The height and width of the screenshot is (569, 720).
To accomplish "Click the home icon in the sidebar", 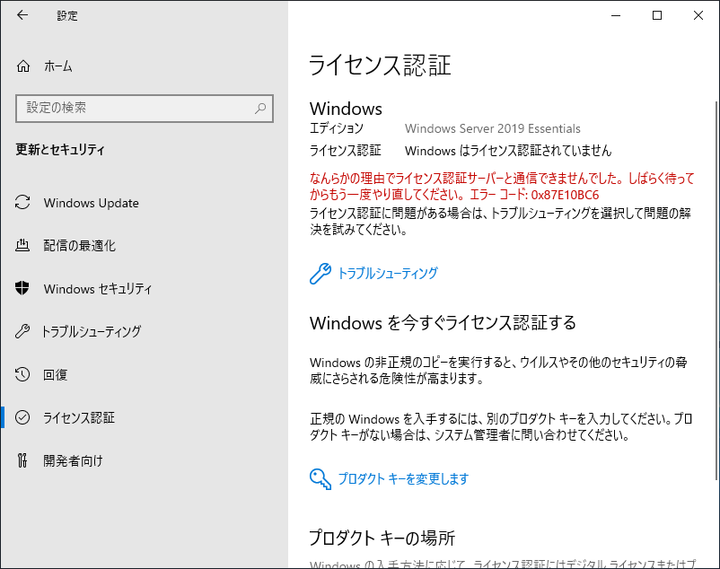I will pyautogui.click(x=23, y=66).
